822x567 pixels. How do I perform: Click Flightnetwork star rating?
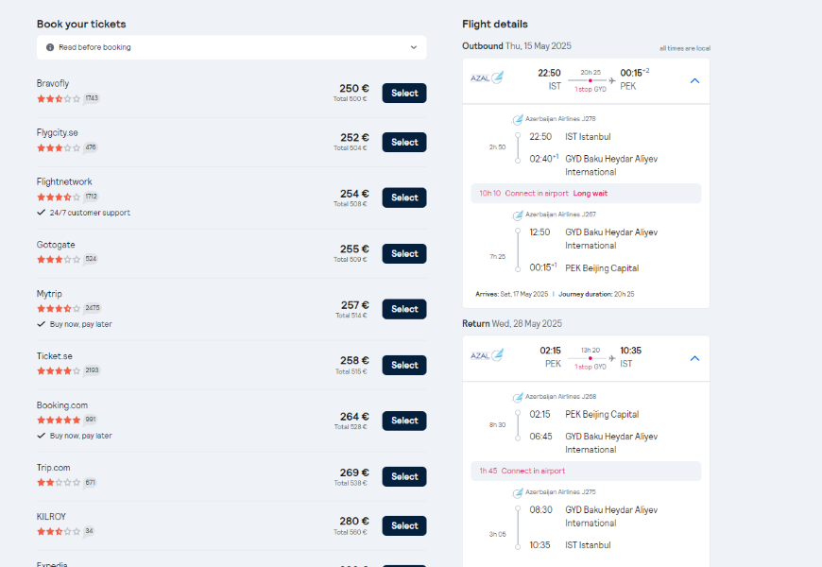tap(59, 198)
